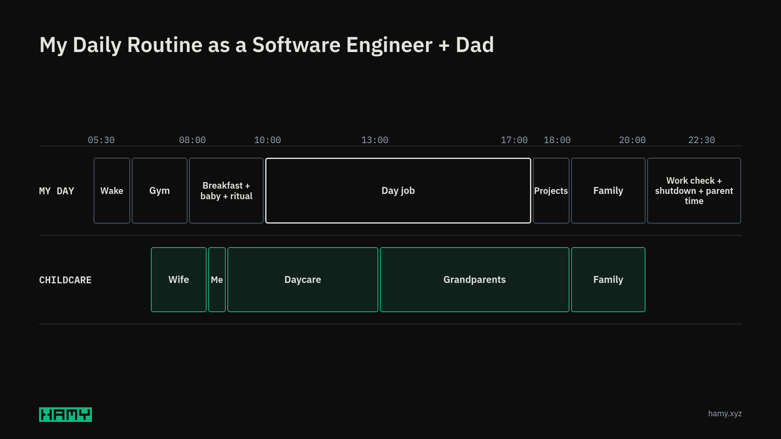Image resolution: width=781 pixels, height=439 pixels.
Task: Select the Daycare block
Action: (x=303, y=280)
